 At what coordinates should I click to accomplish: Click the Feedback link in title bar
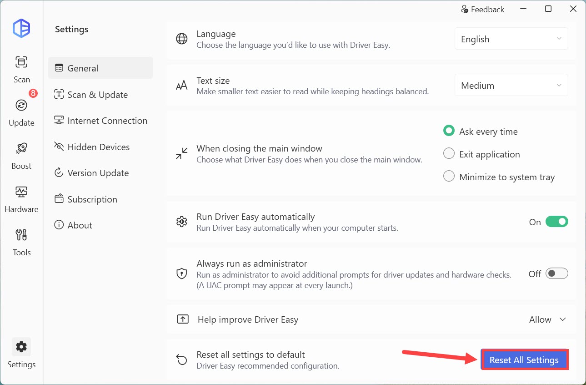click(483, 9)
